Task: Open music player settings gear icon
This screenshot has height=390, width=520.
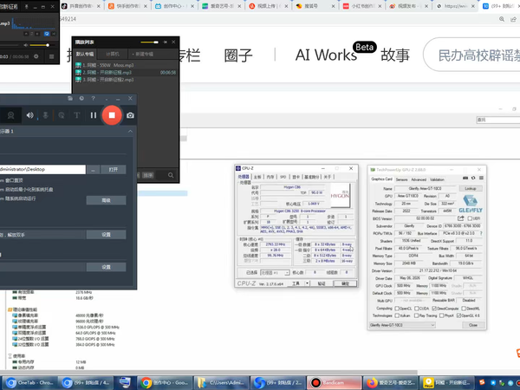Action: [x=36, y=56]
